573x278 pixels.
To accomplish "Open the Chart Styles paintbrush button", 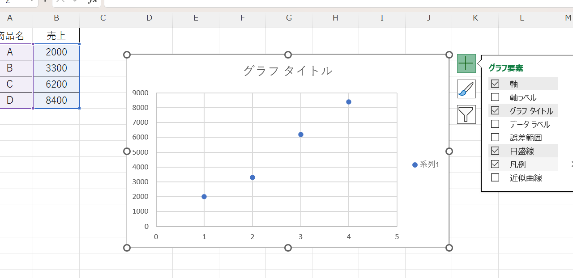I will 466,89.
